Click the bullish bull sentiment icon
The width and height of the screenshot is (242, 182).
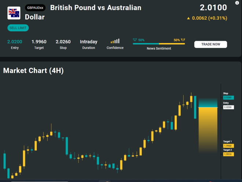pos(183,40)
